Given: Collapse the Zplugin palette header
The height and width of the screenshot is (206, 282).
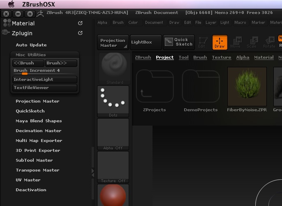Looking at the screenshot, I should (22, 33).
